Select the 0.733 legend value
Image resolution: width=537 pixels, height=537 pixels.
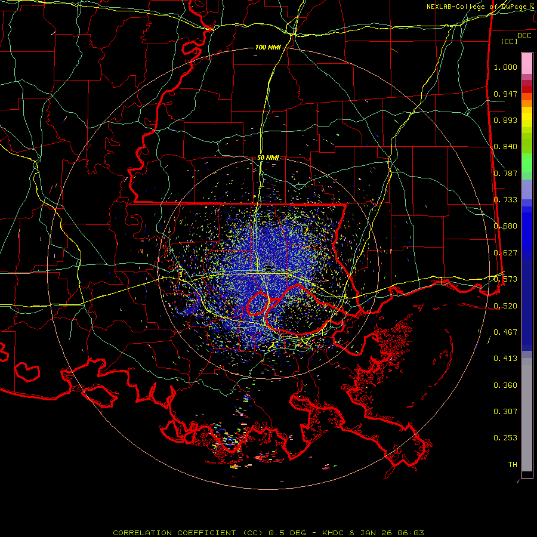[505, 200]
